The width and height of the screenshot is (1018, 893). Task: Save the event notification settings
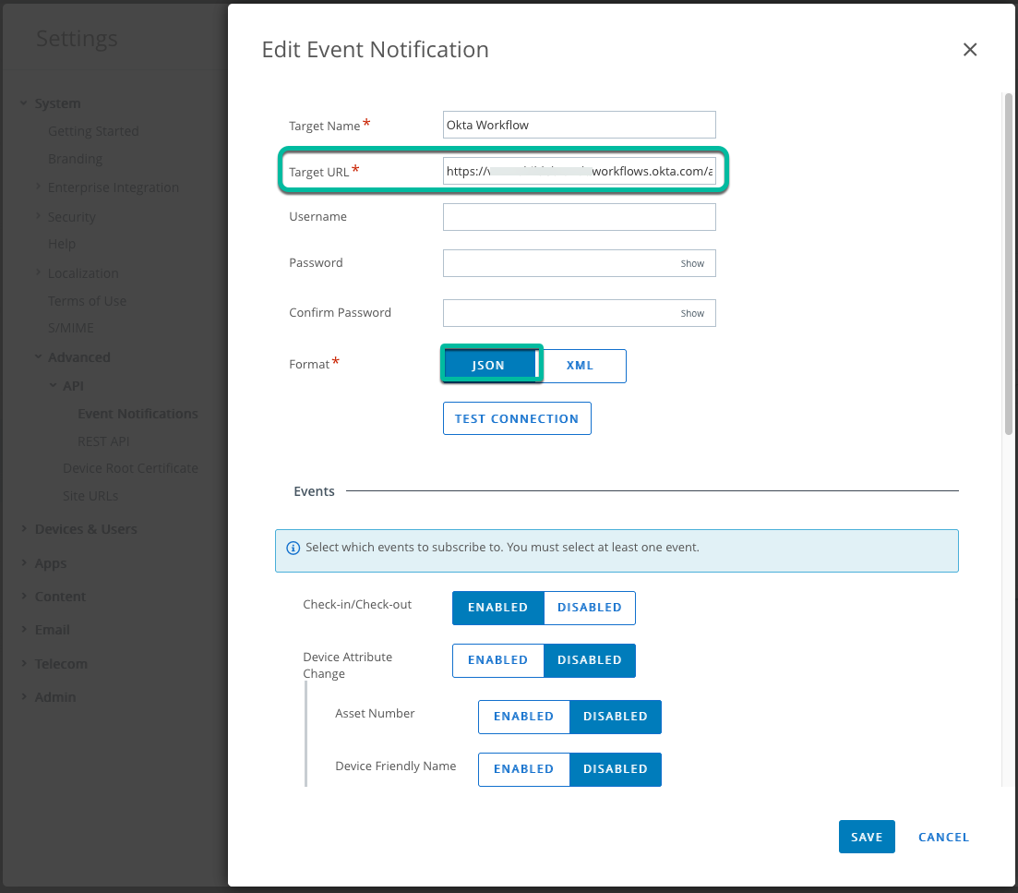(867, 837)
